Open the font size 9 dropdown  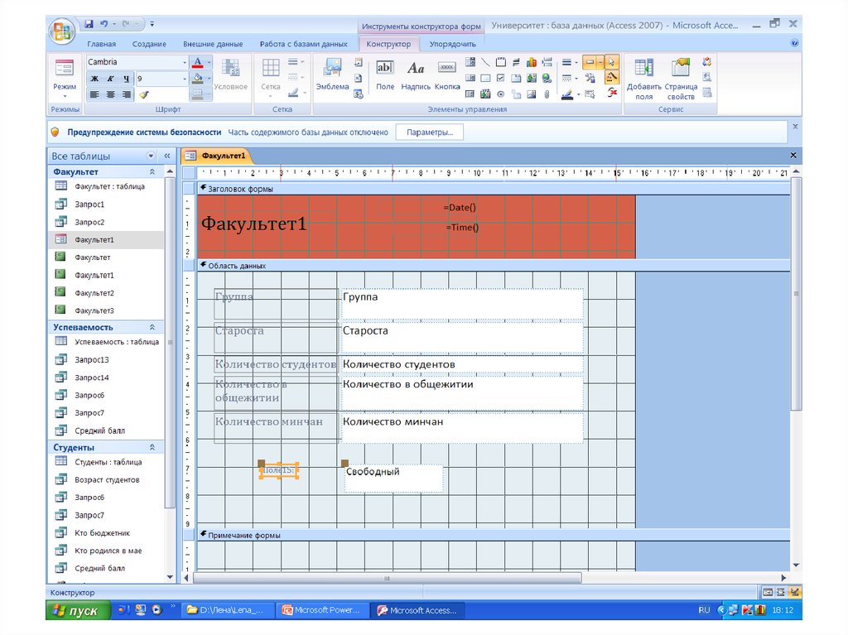(x=185, y=79)
